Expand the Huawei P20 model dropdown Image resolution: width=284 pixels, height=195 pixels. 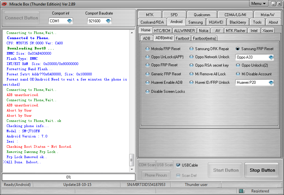tap(271, 82)
